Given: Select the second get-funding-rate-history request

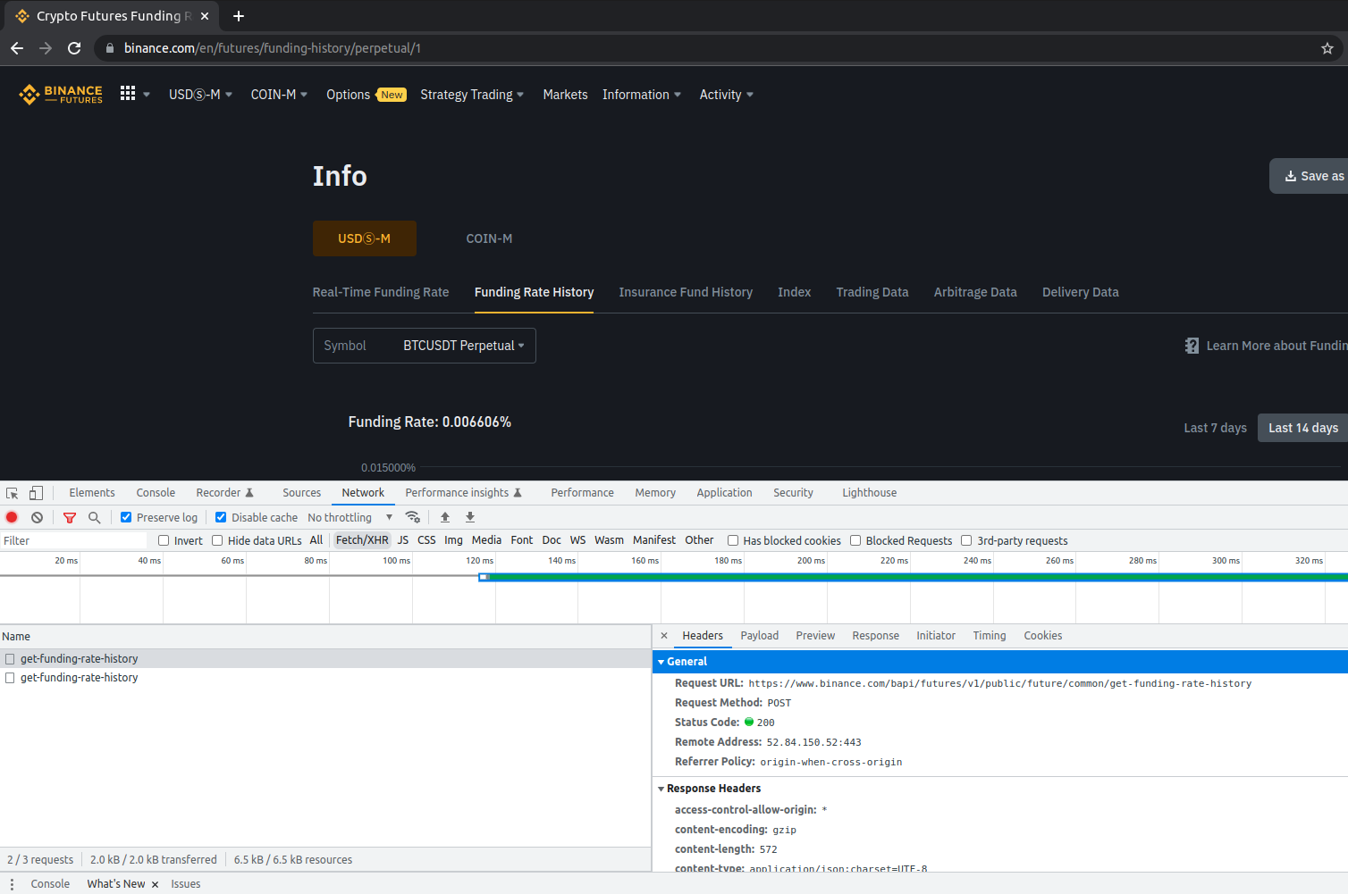Looking at the screenshot, I should tap(325, 678).
